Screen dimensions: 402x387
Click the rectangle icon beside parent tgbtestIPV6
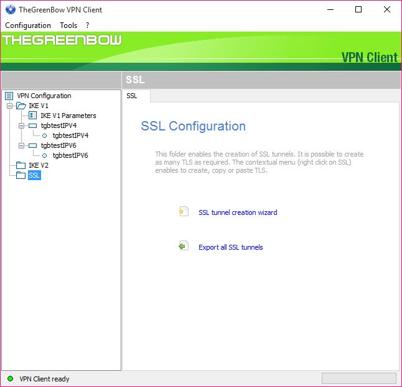[x=32, y=145]
